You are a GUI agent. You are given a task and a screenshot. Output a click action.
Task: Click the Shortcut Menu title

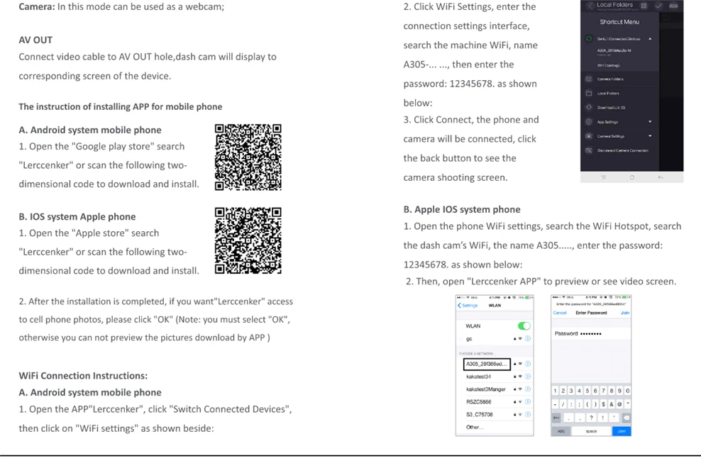pyautogui.click(x=619, y=22)
